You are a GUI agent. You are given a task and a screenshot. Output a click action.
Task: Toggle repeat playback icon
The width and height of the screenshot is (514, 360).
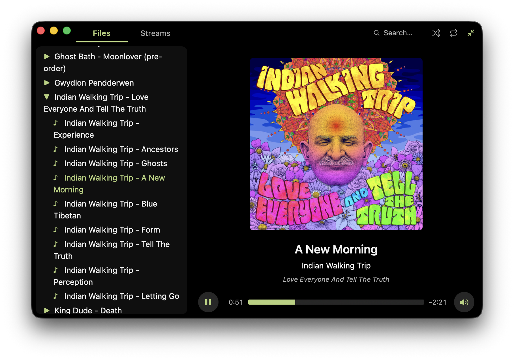[453, 33]
